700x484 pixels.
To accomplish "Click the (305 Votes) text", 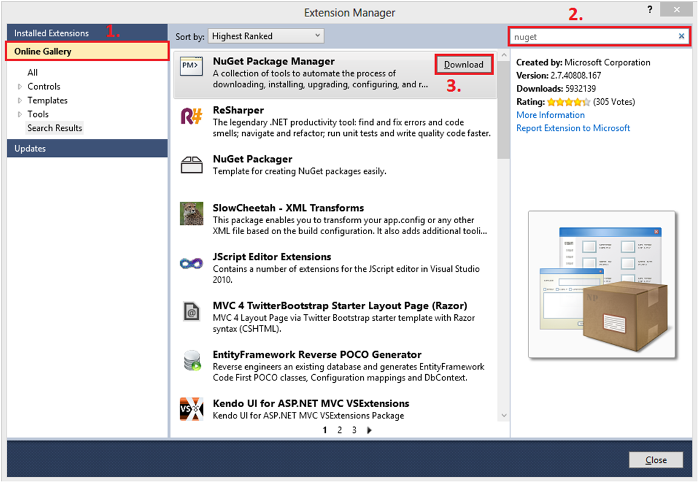I will pyautogui.click(x=614, y=102).
